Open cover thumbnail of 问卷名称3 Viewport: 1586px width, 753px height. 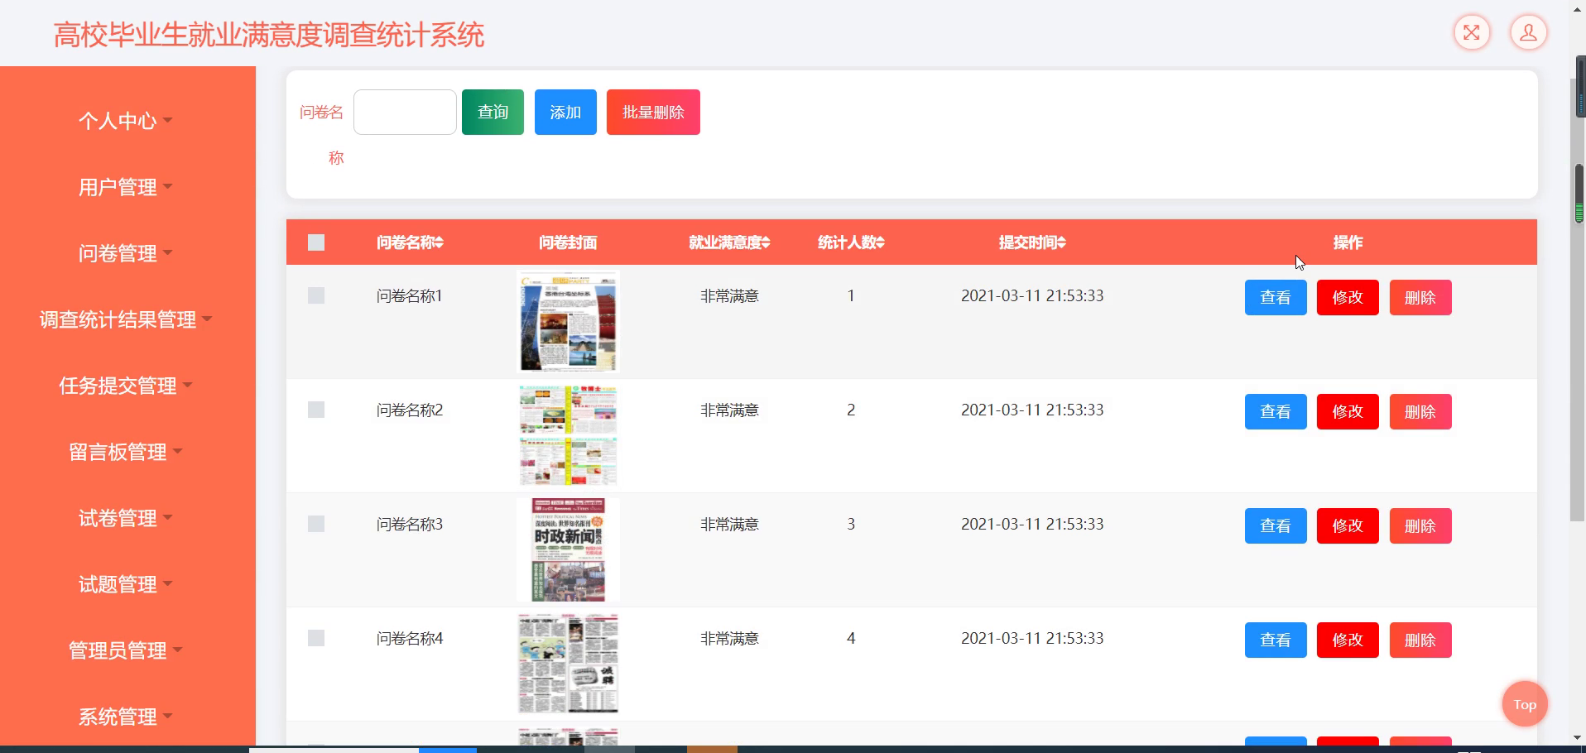[x=568, y=550]
